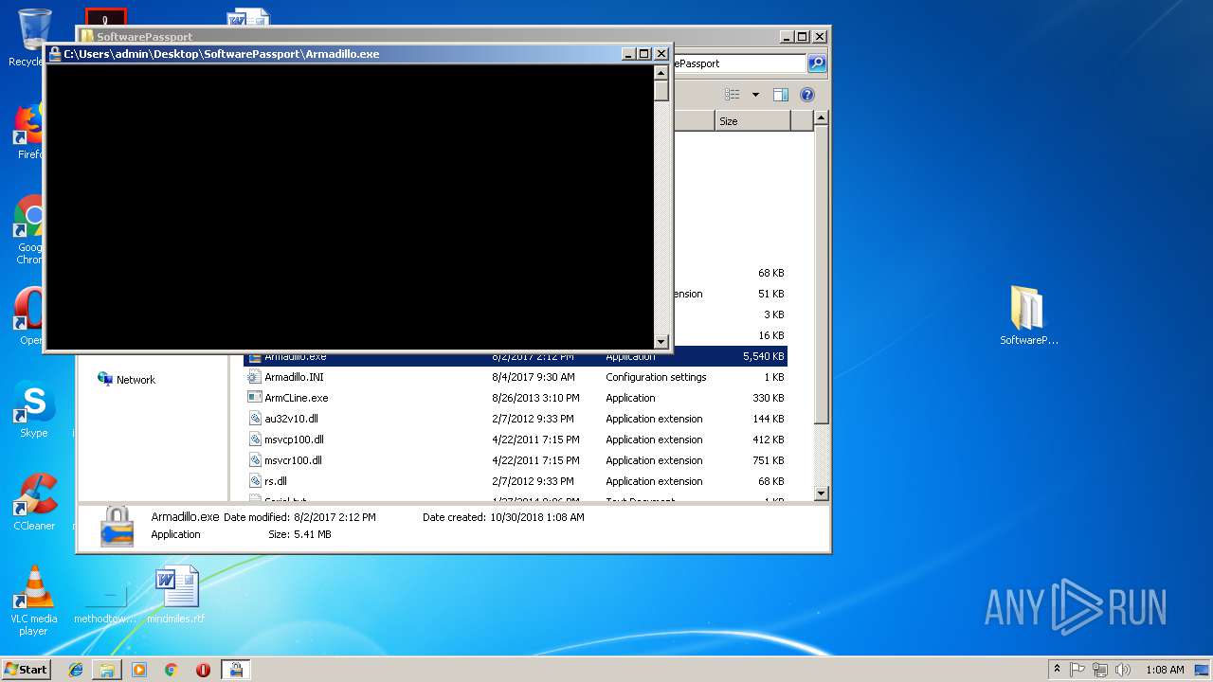The height and width of the screenshot is (682, 1213).
Task: Select au32v10.dll file icon
Action: click(255, 419)
